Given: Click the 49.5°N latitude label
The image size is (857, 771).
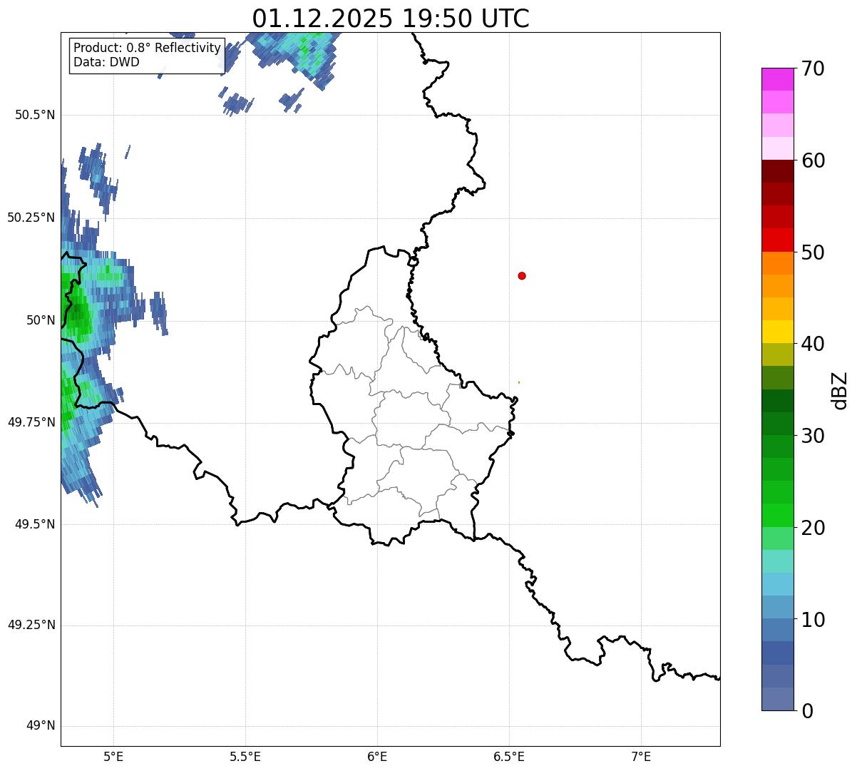Looking at the screenshot, I should click(x=35, y=524).
